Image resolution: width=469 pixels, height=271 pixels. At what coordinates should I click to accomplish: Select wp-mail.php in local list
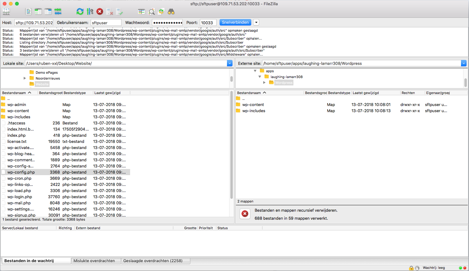click(x=66, y=203)
